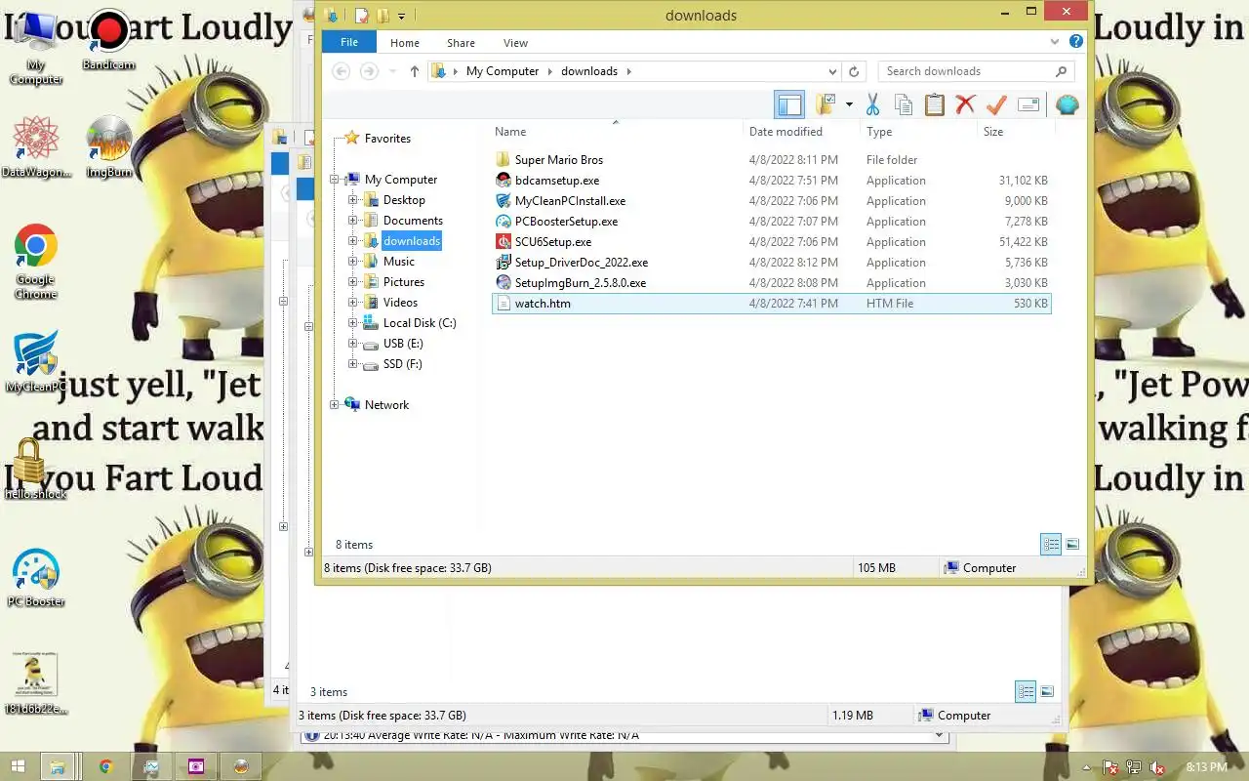Image resolution: width=1249 pixels, height=781 pixels.
Task: Expand the USB (E:) tree node
Action: [353, 344]
